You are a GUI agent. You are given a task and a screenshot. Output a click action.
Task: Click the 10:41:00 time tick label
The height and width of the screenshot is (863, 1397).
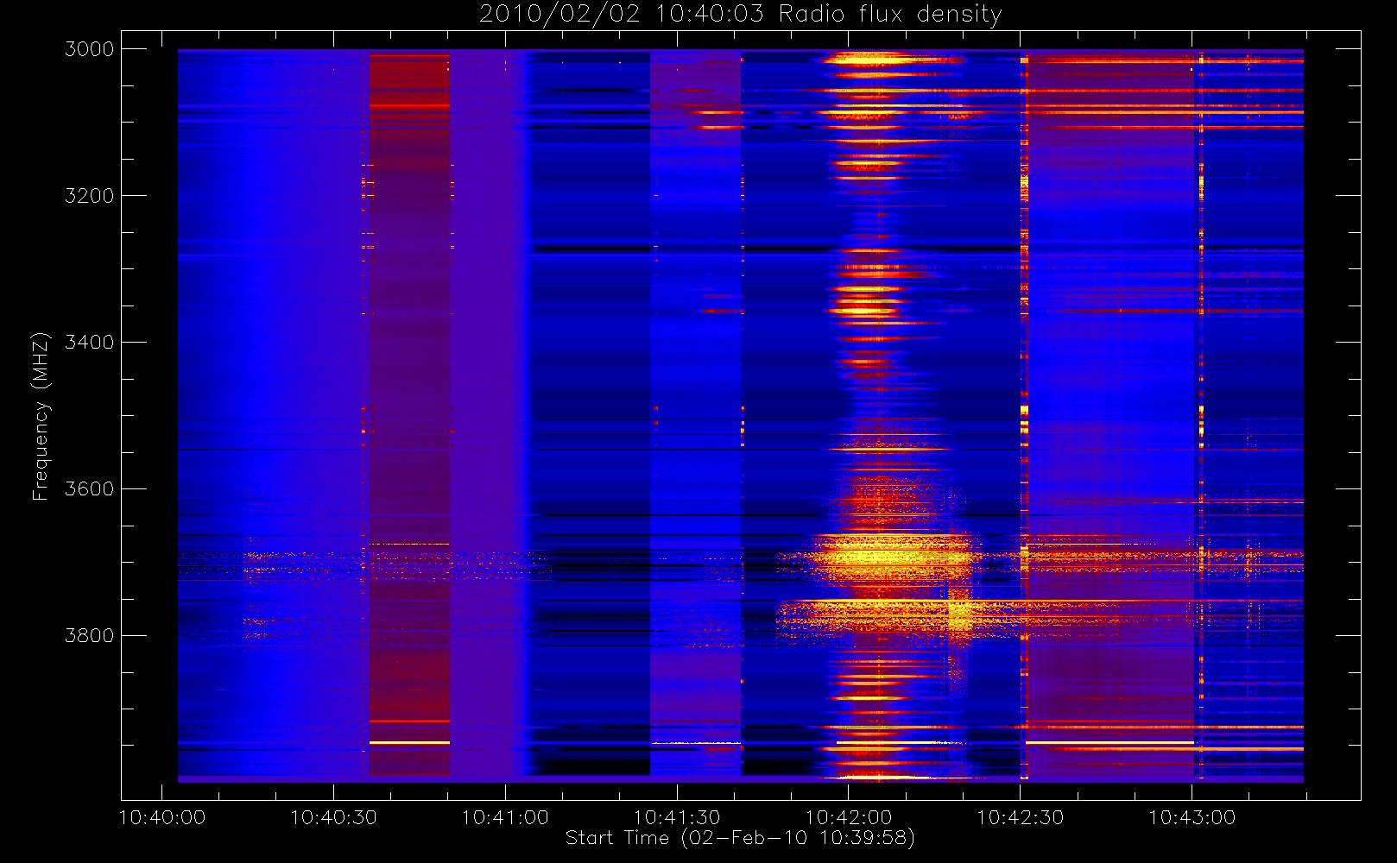pos(505,817)
